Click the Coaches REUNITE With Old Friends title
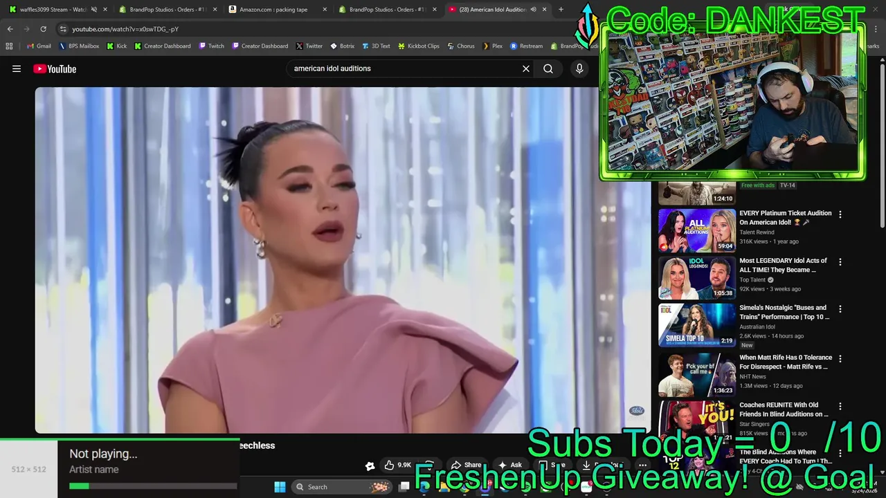This screenshot has height=498, width=886. point(784,409)
